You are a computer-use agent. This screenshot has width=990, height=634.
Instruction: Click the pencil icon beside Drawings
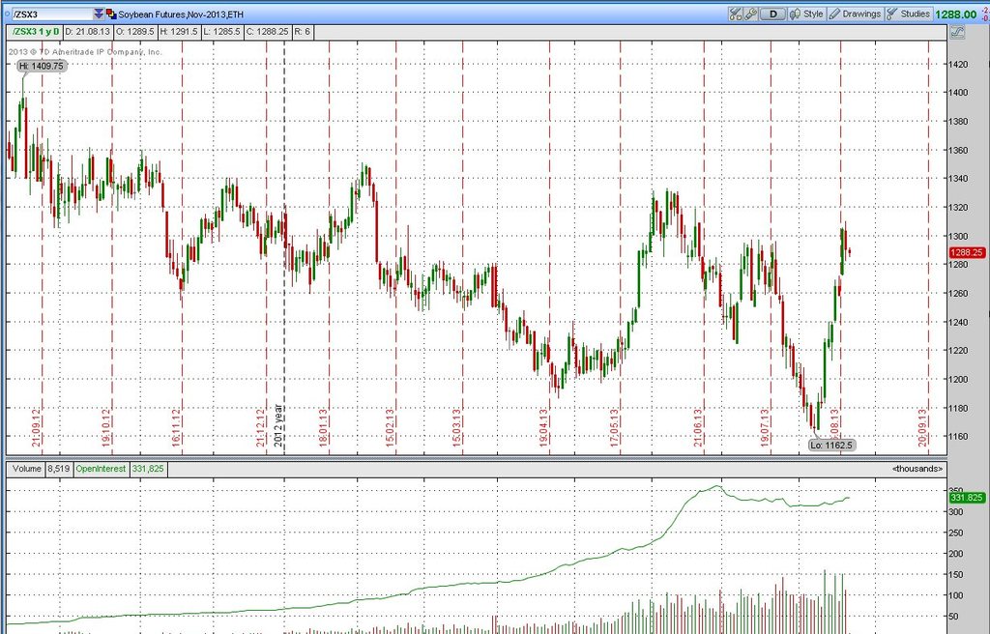(834, 14)
